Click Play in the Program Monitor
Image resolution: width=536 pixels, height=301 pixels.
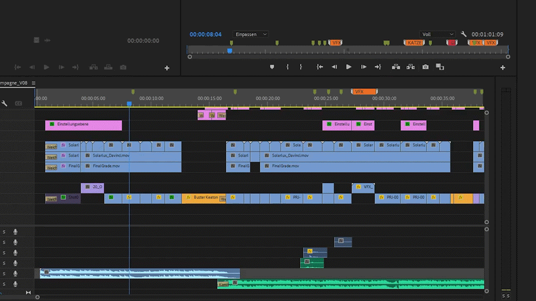(349, 67)
